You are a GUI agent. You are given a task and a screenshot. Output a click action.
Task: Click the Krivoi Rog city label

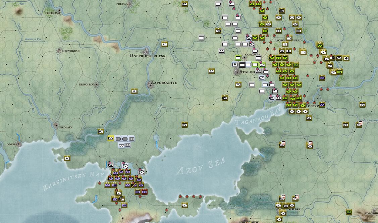(x=87, y=85)
